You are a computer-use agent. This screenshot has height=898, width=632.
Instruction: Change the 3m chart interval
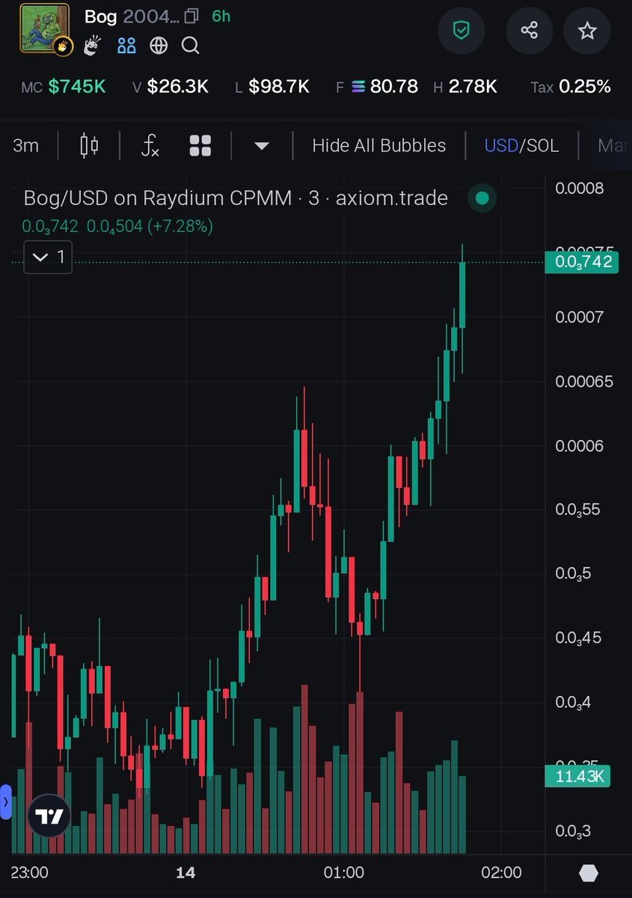26,145
